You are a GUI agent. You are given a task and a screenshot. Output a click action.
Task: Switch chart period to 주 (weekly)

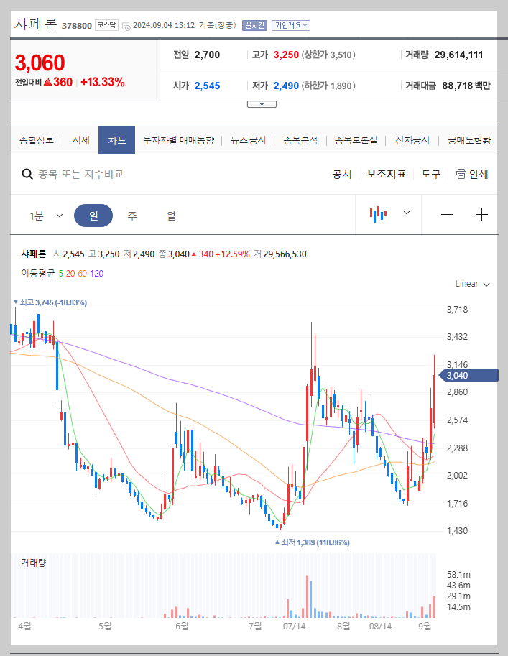pyautogui.click(x=132, y=213)
